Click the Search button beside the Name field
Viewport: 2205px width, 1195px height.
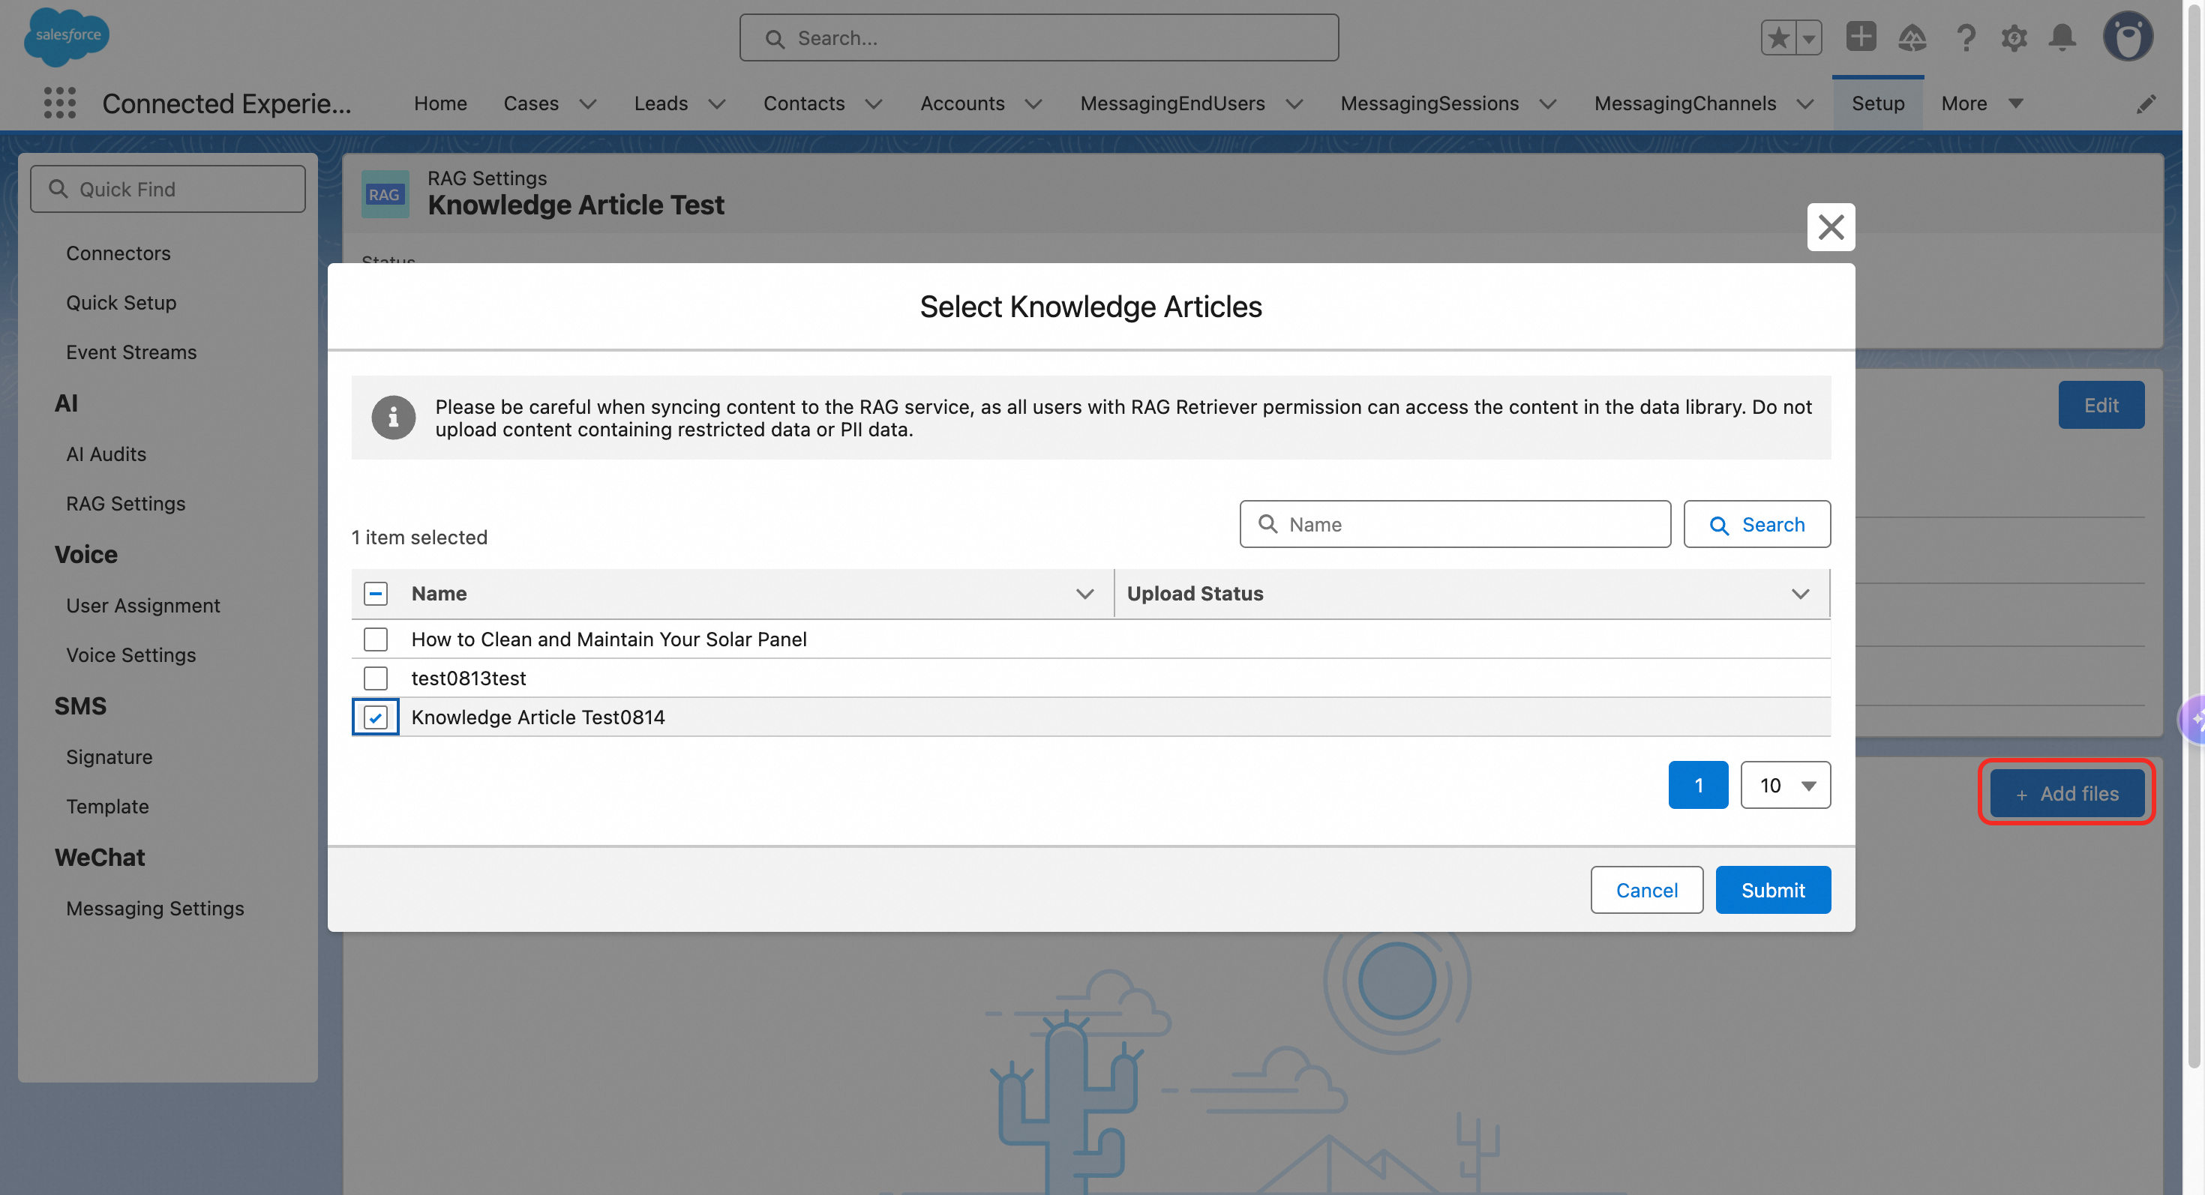[1757, 523]
